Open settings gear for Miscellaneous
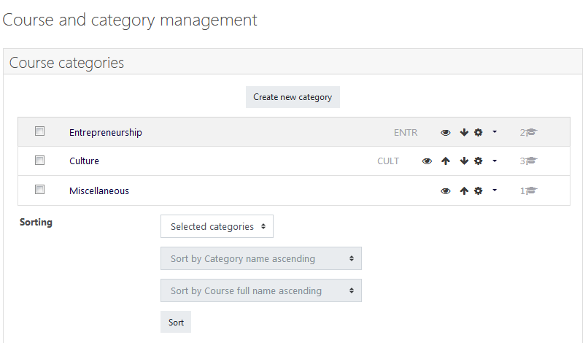The width and height of the screenshot is (588, 343). pyautogui.click(x=478, y=191)
